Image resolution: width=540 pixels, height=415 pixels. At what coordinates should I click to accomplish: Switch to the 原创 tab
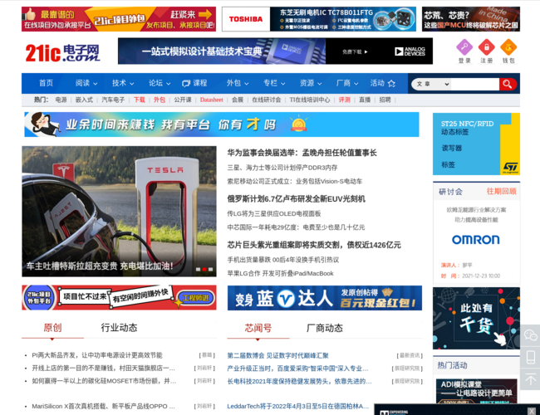pyautogui.click(x=52, y=328)
